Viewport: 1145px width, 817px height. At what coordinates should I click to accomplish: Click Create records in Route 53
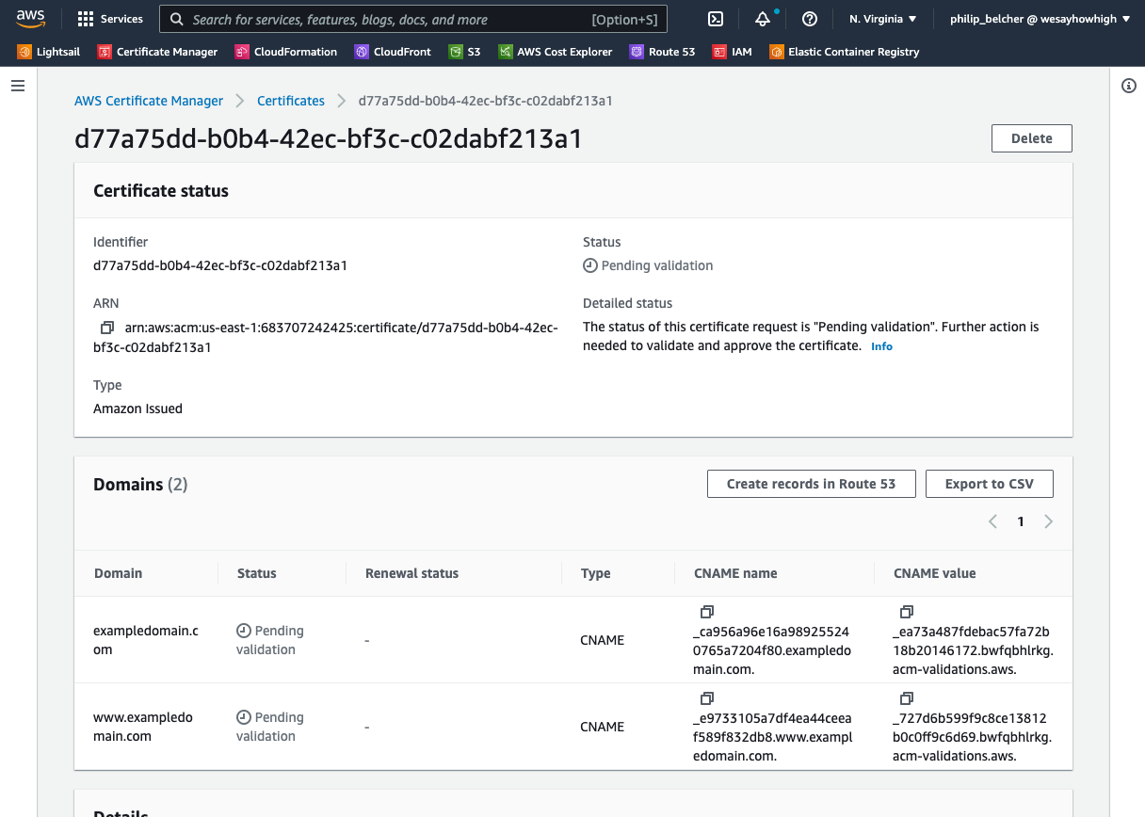[811, 484]
